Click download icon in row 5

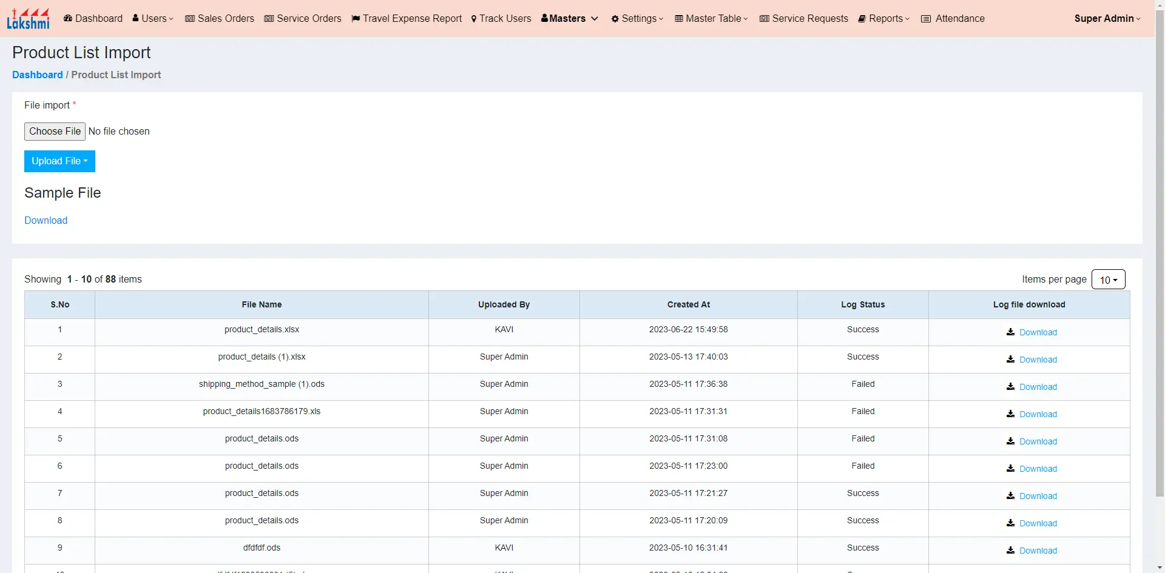pyautogui.click(x=1010, y=441)
